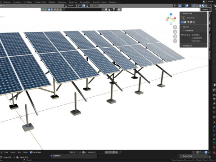Open the Global transform orientation dropdown

coord(70,6)
